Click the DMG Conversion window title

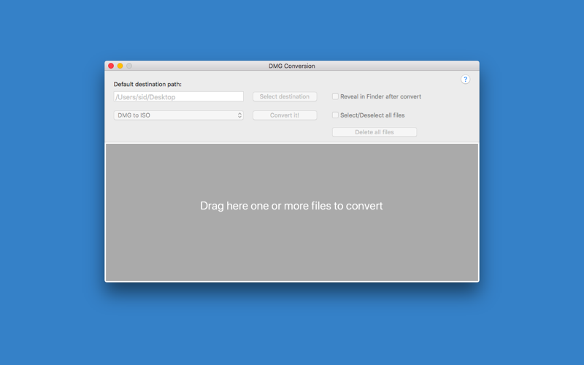292,66
